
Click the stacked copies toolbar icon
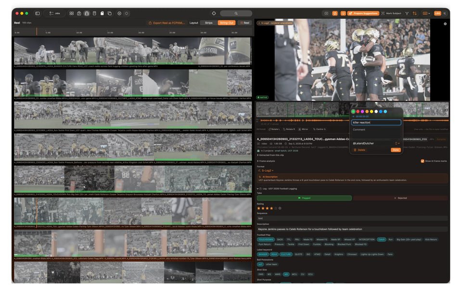coord(110,13)
